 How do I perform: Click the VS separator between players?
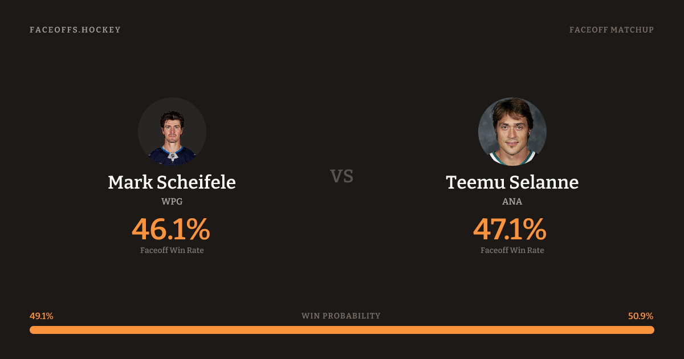[342, 176]
